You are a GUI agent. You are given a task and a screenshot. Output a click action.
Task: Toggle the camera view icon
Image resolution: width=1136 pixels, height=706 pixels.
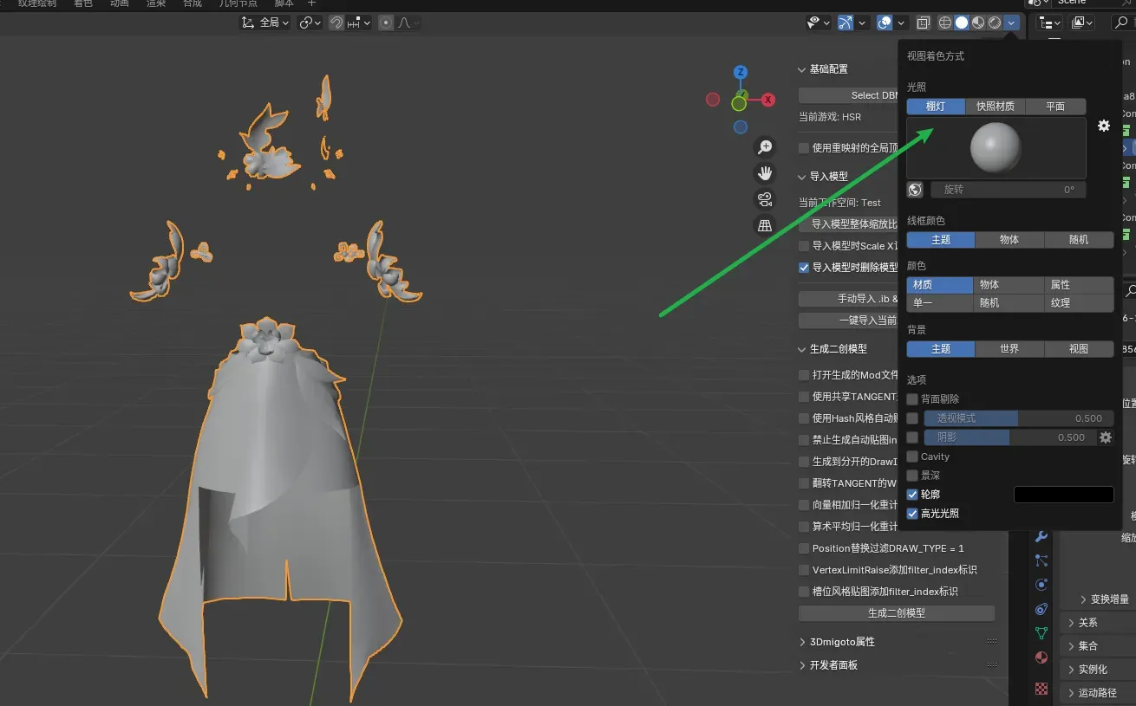(x=765, y=199)
